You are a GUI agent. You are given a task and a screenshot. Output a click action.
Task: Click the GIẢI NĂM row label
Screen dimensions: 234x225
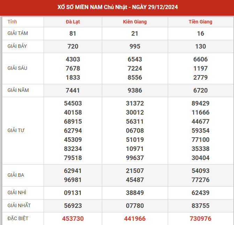(18, 90)
